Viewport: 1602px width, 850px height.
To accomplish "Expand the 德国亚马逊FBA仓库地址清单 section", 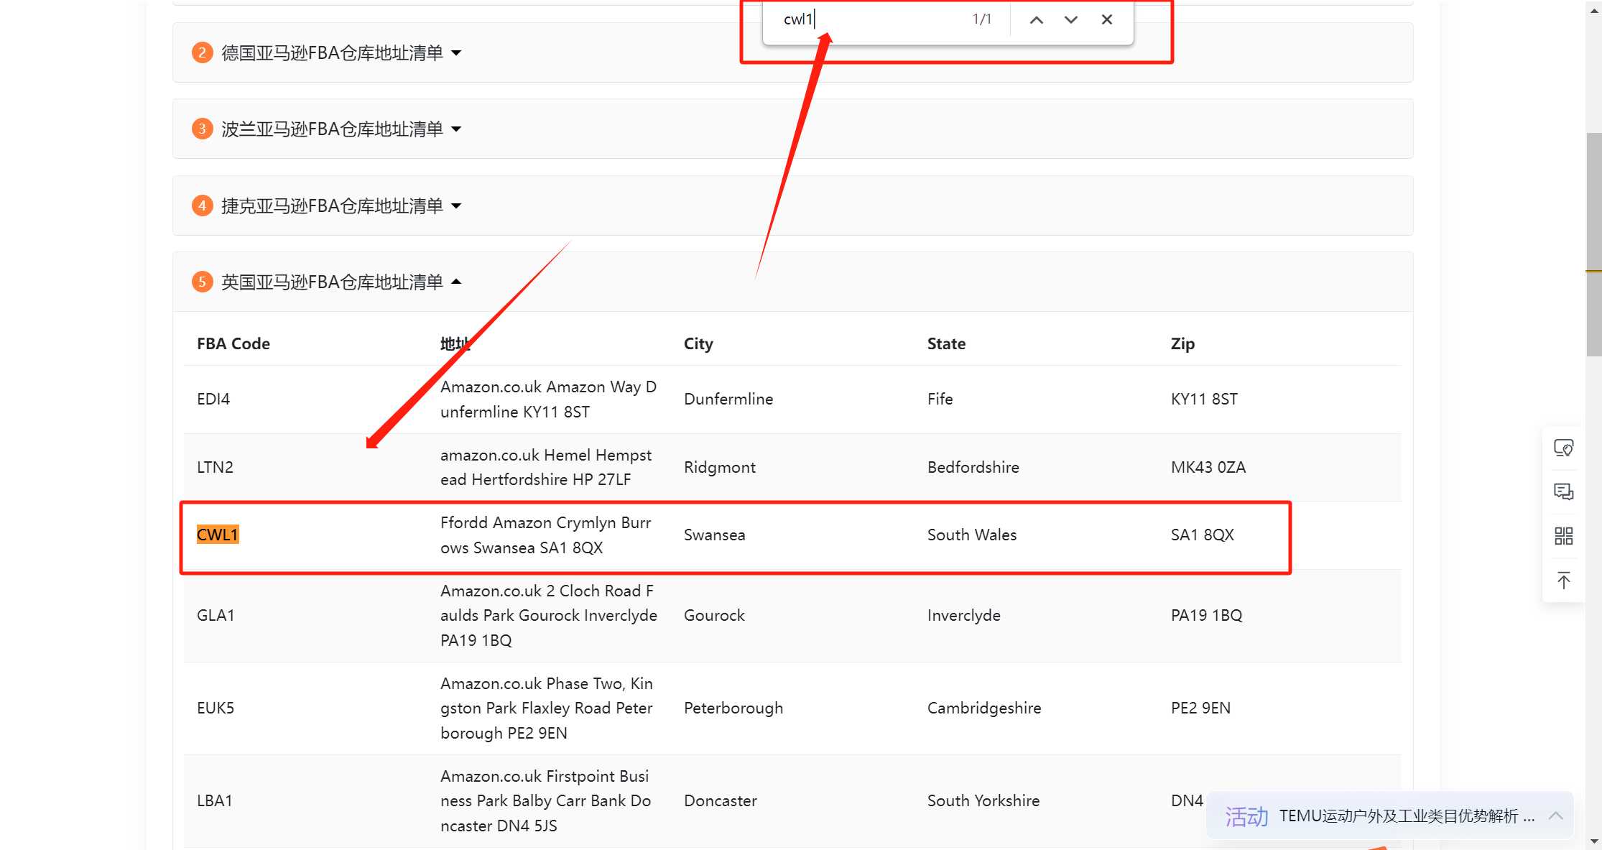I will (792, 52).
